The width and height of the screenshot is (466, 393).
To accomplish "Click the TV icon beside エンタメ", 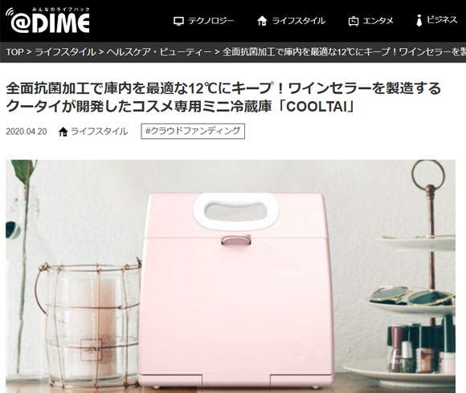I will [x=354, y=21].
